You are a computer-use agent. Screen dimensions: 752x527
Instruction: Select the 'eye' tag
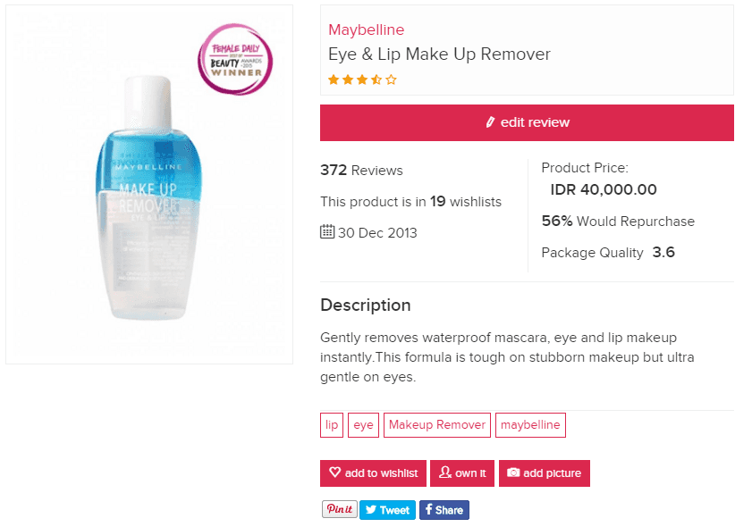[x=363, y=425]
